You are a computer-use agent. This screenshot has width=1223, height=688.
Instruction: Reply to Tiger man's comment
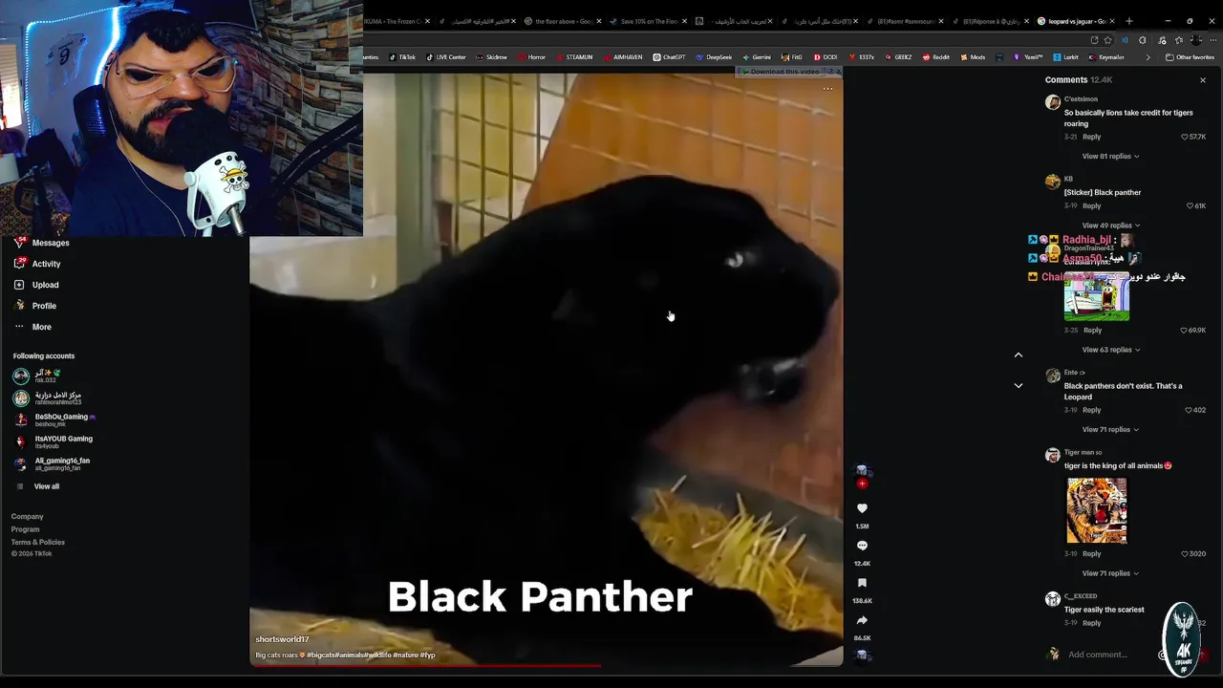[1092, 553]
